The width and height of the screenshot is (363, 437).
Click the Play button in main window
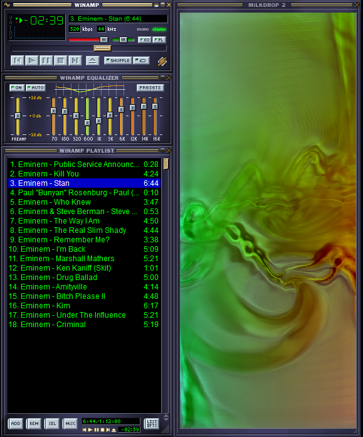point(32,60)
